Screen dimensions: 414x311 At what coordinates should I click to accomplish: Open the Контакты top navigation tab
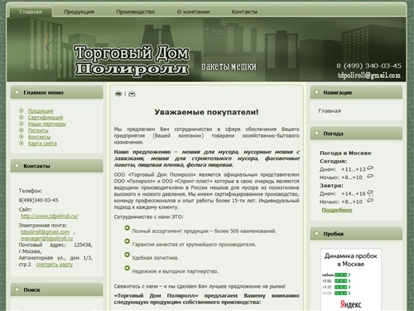click(244, 12)
